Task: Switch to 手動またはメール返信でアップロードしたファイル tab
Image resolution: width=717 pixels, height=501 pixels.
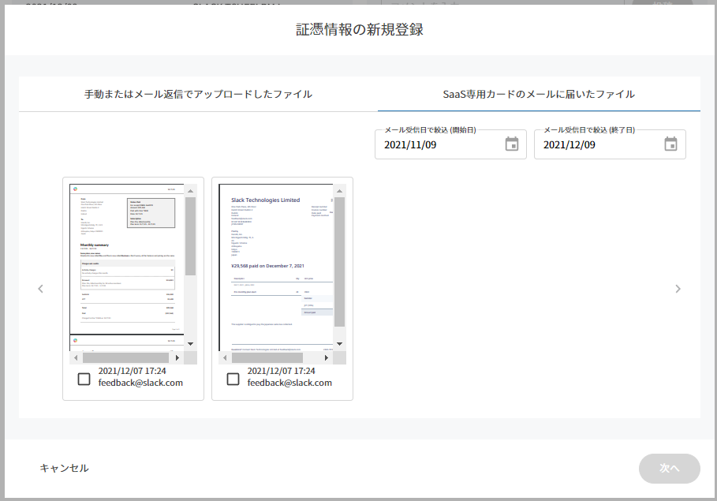Action: coord(199,94)
